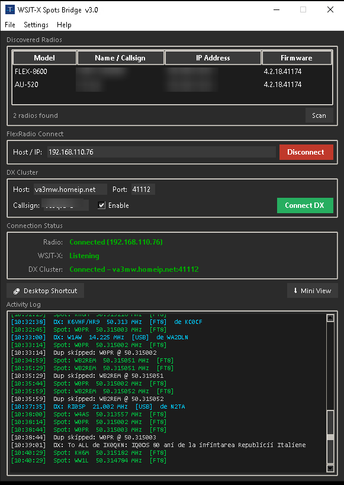
Task: Open the Help menu
Action: click(64, 25)
